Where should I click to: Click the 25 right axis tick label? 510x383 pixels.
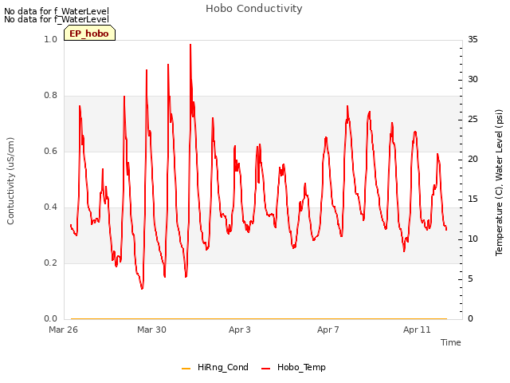point(473,120)
